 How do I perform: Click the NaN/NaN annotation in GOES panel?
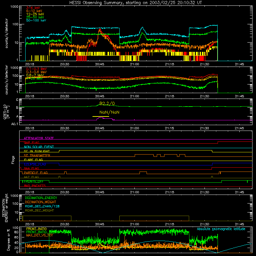109,112
